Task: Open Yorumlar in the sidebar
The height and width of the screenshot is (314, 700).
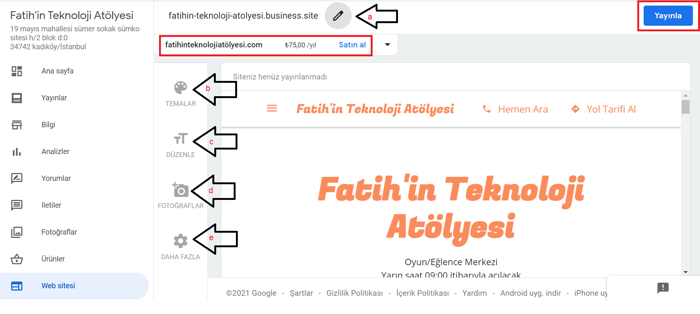Action: pos(56,178)
